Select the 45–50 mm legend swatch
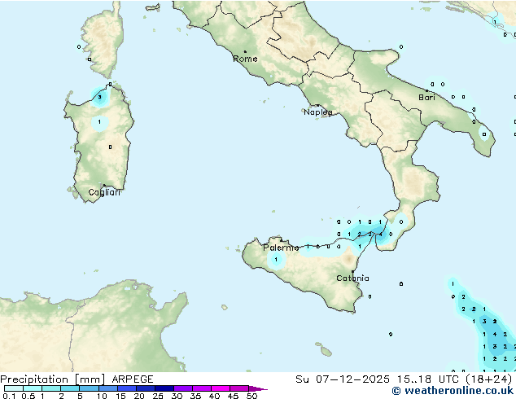Image resolution: width=516 pixels, height=399 pixels. click(x=239, y=388)
